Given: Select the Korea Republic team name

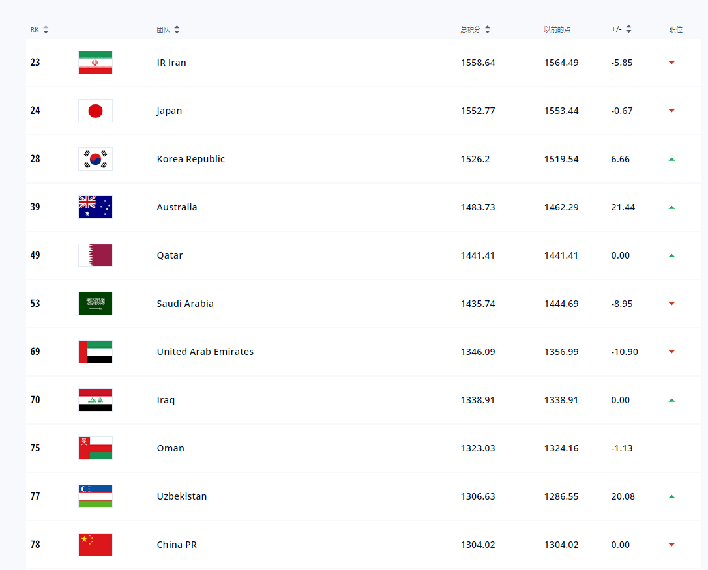Looking at the screenshot, I should tap(190, 159).
